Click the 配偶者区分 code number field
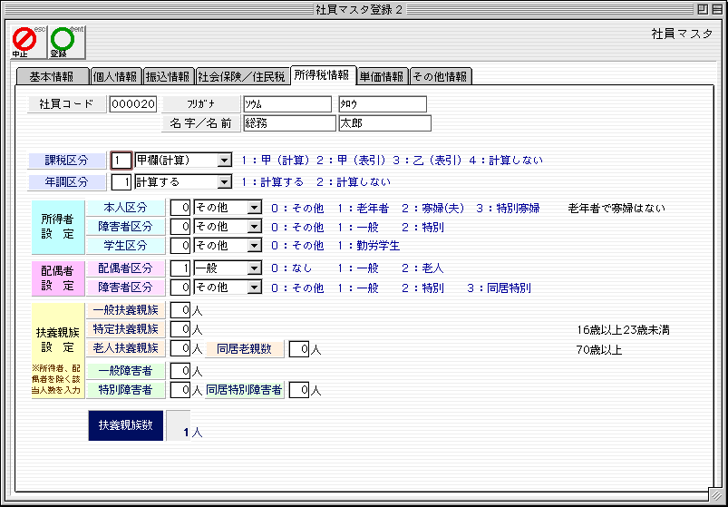This screenshot has height=507, width=728. click(180, 268)
